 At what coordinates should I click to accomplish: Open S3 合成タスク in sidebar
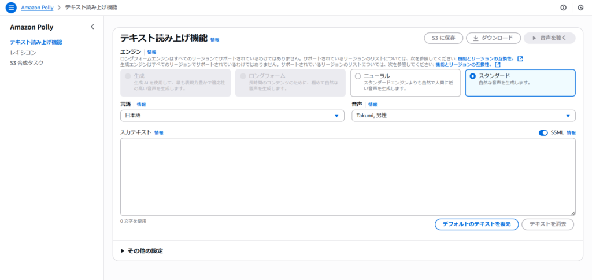(27, 62)
